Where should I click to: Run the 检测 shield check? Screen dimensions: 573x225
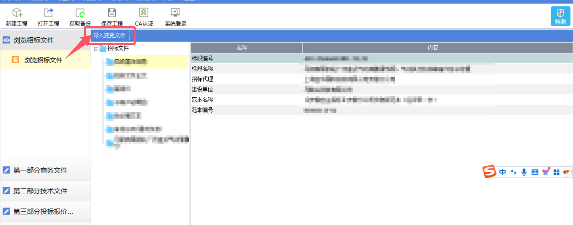pyautogui.click(x=560, y=16)
